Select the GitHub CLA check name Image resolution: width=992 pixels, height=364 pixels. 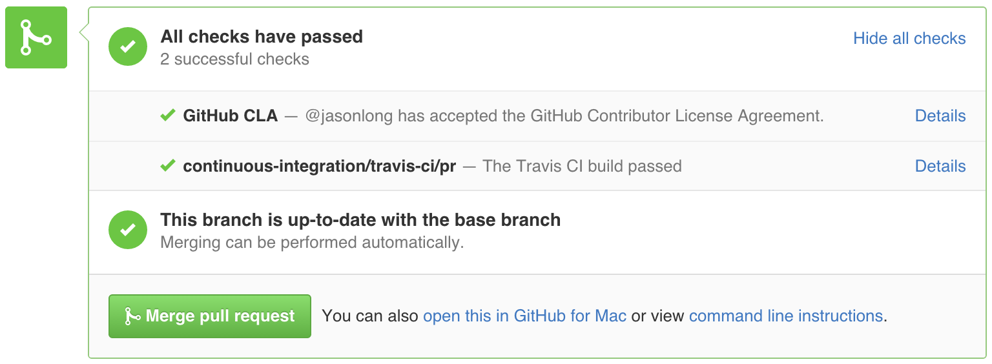pos(231,116)
